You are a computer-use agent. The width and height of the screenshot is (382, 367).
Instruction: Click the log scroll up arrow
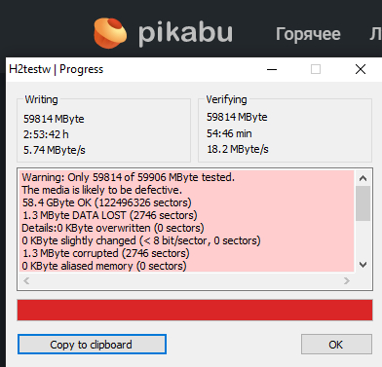(x=363, y=178)
